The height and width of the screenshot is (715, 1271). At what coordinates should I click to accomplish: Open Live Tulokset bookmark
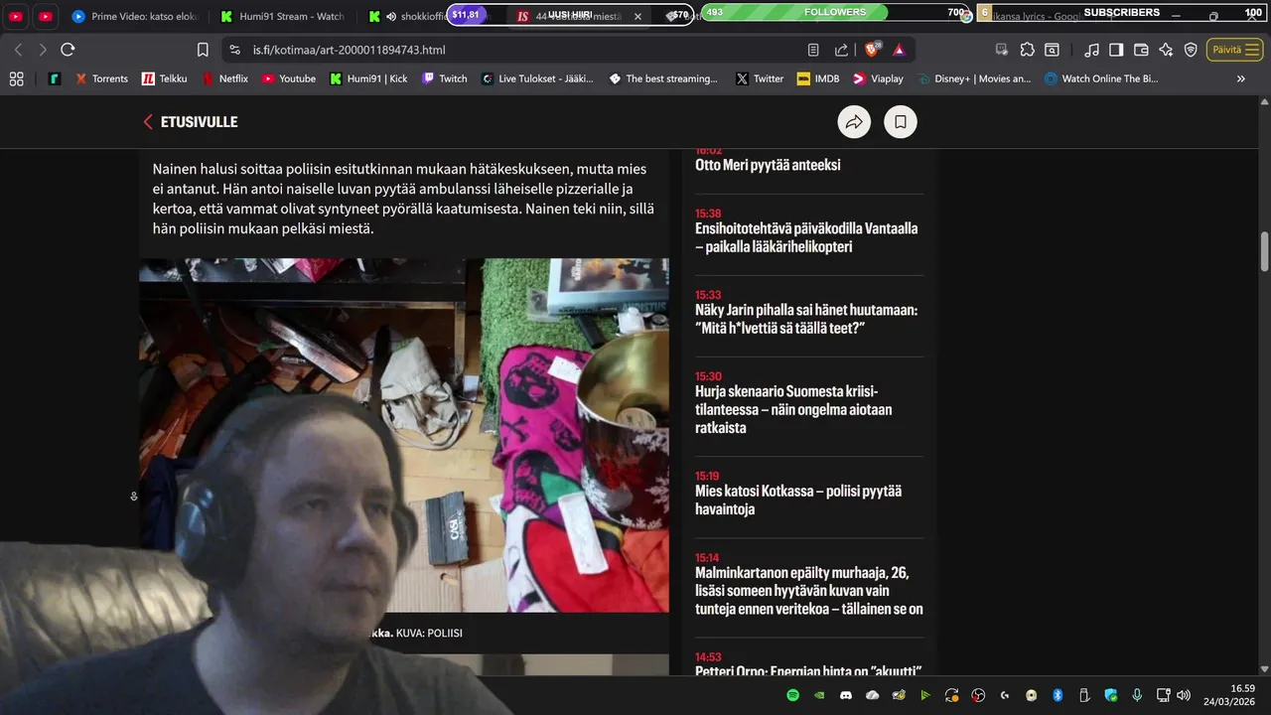[536, 78]
